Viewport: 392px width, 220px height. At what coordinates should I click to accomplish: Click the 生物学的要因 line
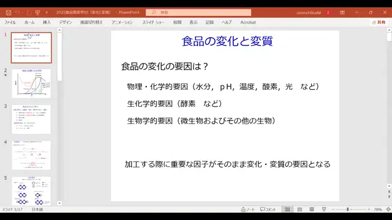click(202, 121)
